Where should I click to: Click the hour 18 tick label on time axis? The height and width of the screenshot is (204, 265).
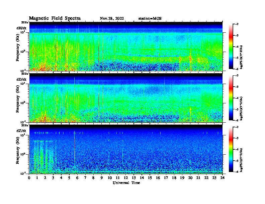click(x=174, y=178)
